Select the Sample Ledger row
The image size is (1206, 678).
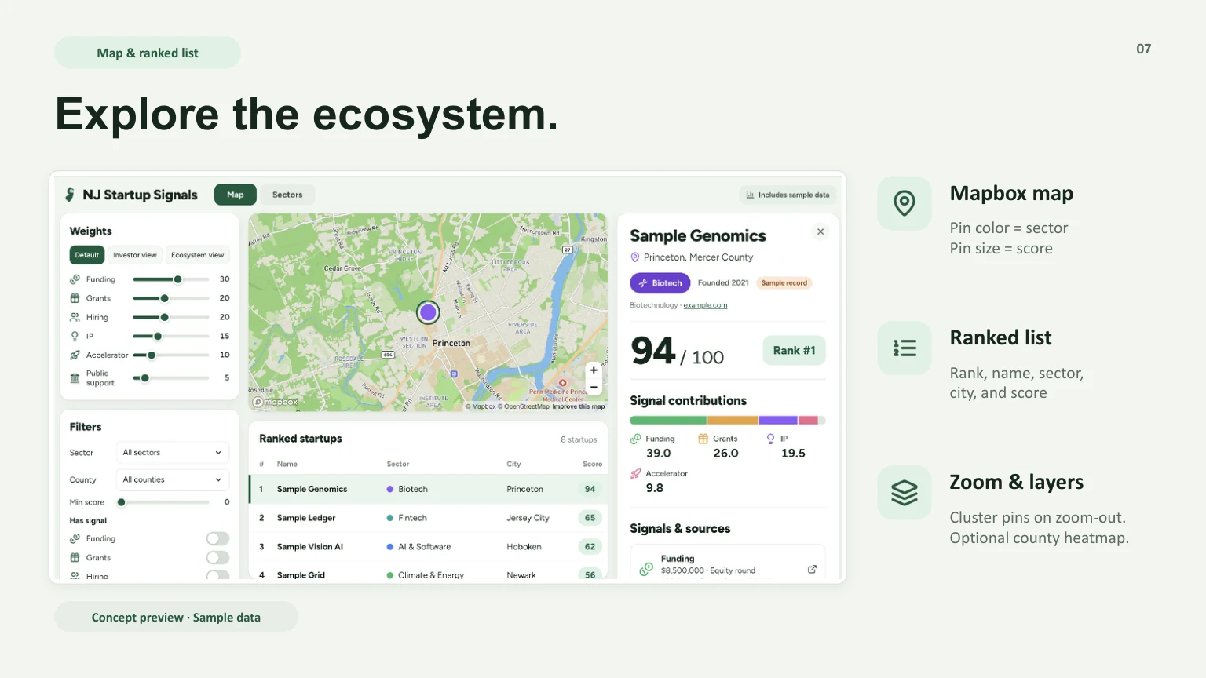point(428,518)
